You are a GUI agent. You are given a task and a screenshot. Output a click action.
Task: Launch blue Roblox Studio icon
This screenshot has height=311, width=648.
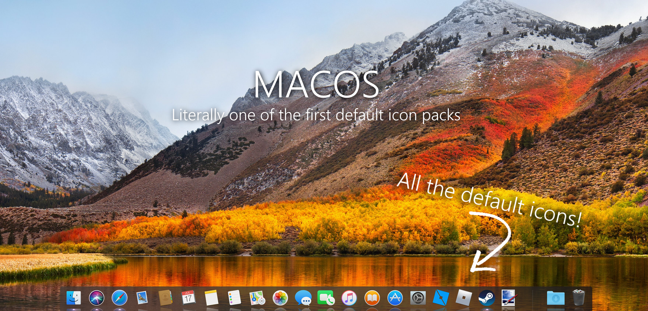pos(441,298)
